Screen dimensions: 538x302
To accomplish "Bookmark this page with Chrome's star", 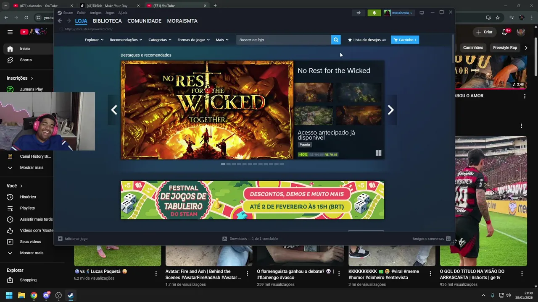I will point(498,18).
